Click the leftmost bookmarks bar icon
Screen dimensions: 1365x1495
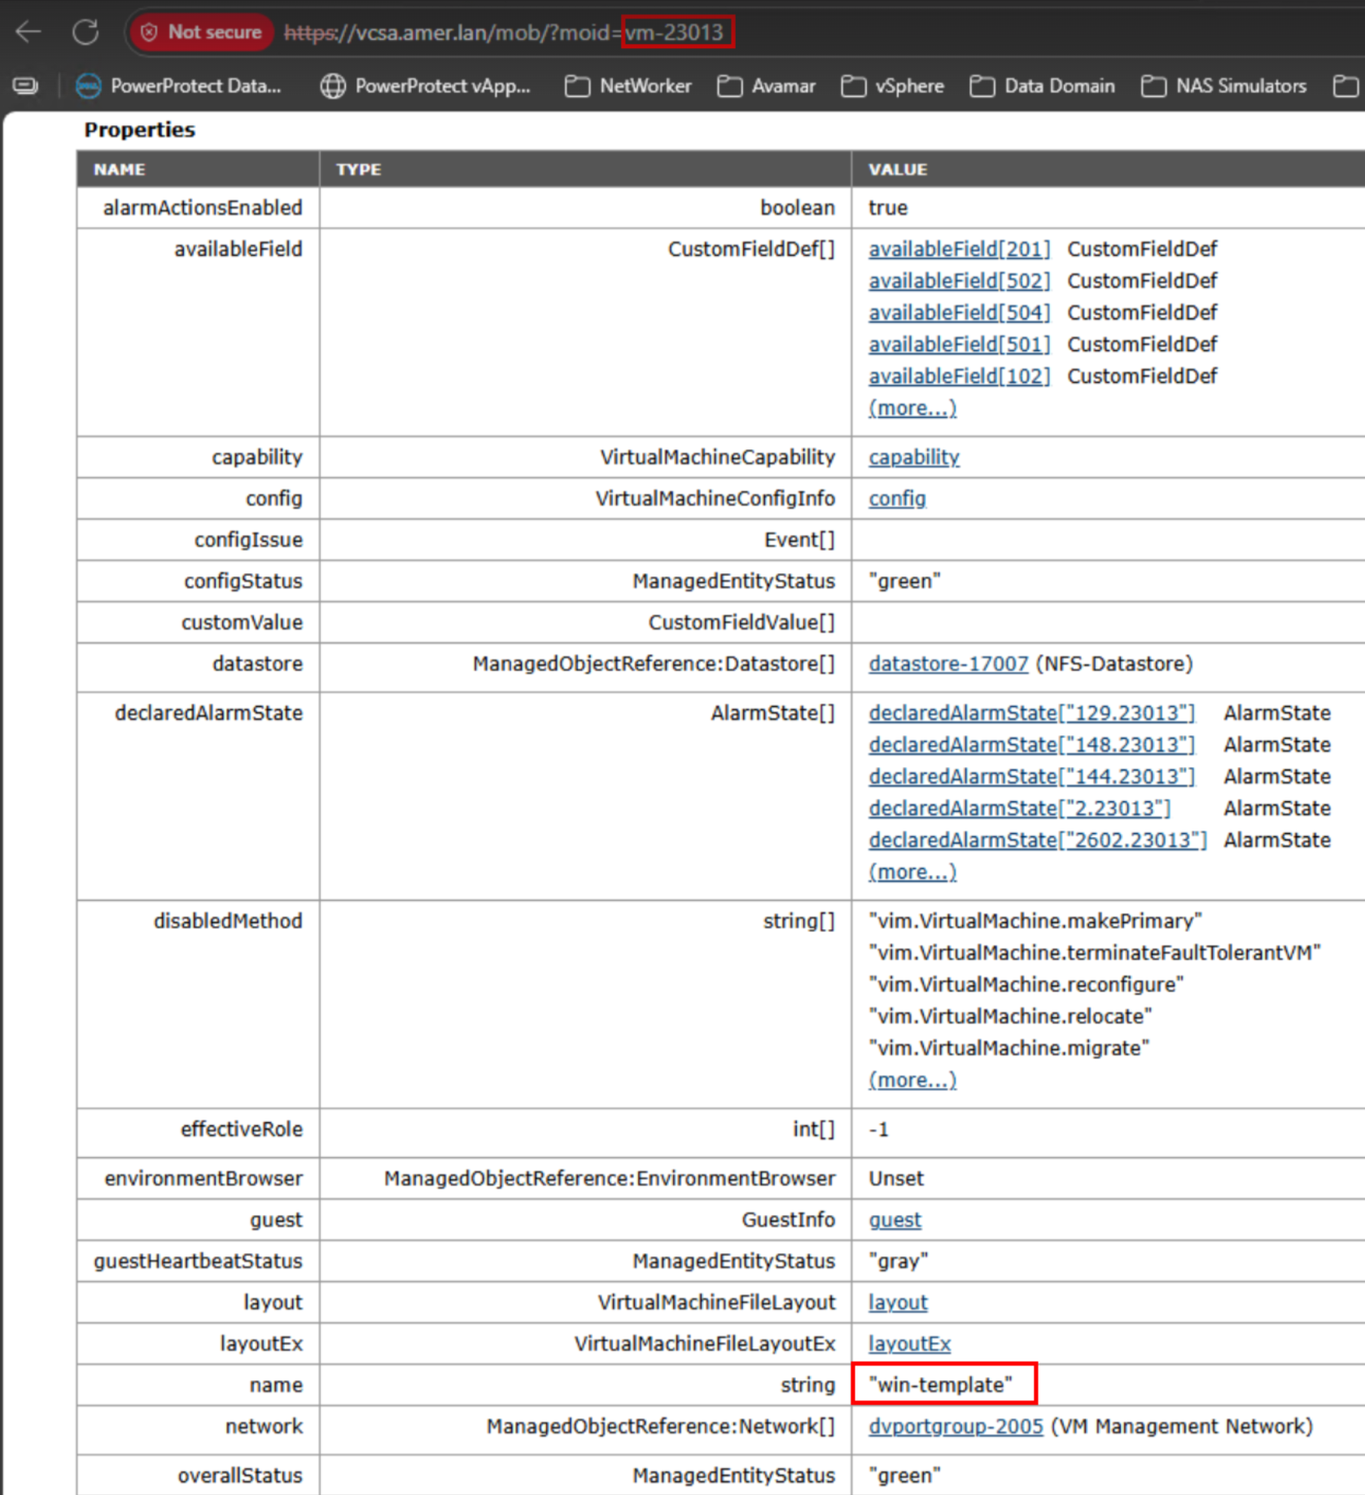(25, 86)
